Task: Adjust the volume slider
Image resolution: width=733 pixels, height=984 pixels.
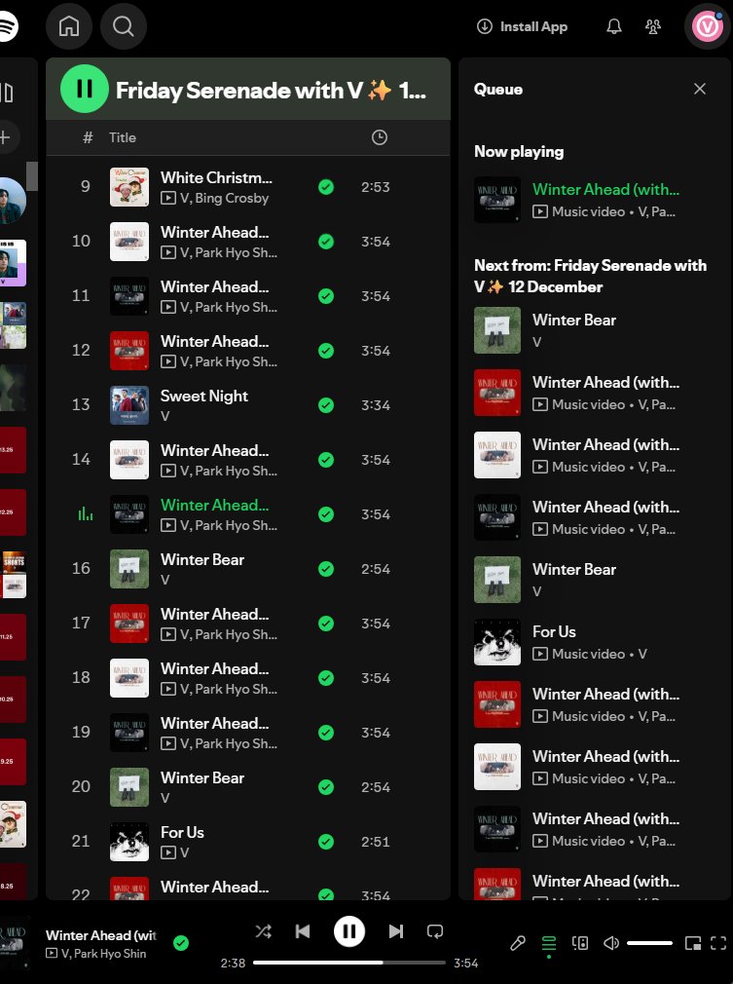Action: click(649, 942)
